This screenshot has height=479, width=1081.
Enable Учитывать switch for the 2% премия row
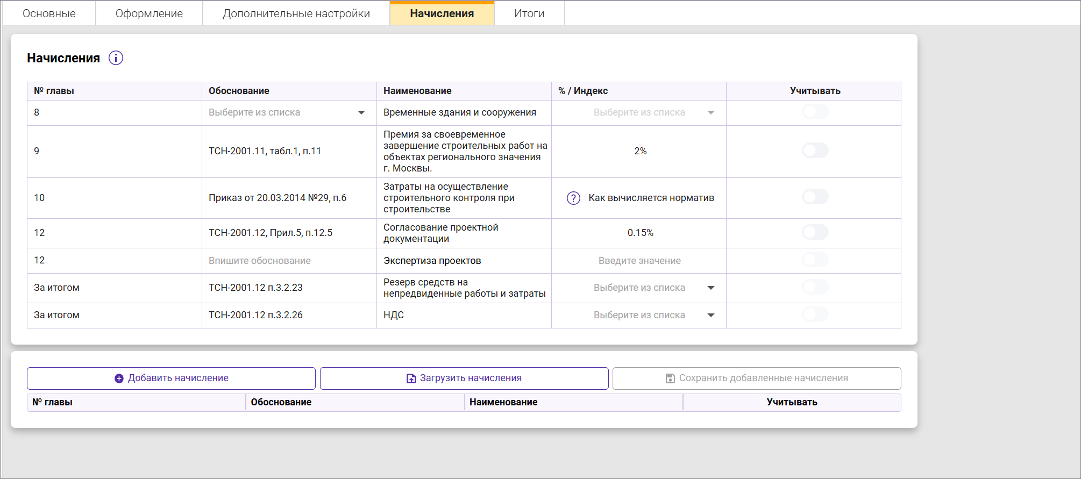tap(815, 151)
